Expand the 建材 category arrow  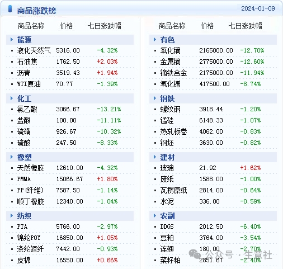[155, 157]
